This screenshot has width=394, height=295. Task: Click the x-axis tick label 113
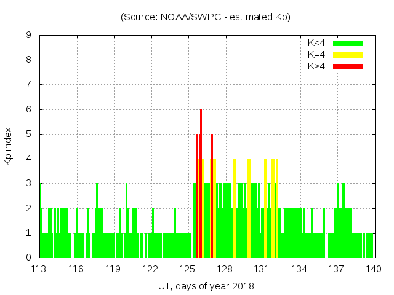click(x=39, y=269)
